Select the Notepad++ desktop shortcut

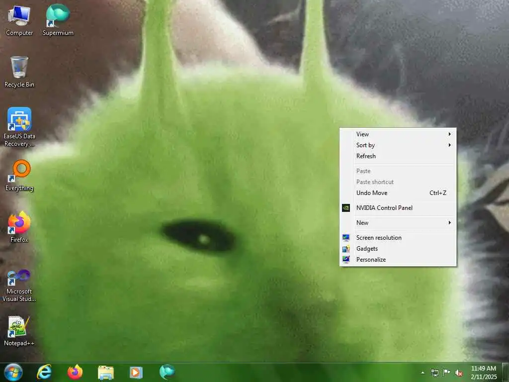(x=19, y=331)
